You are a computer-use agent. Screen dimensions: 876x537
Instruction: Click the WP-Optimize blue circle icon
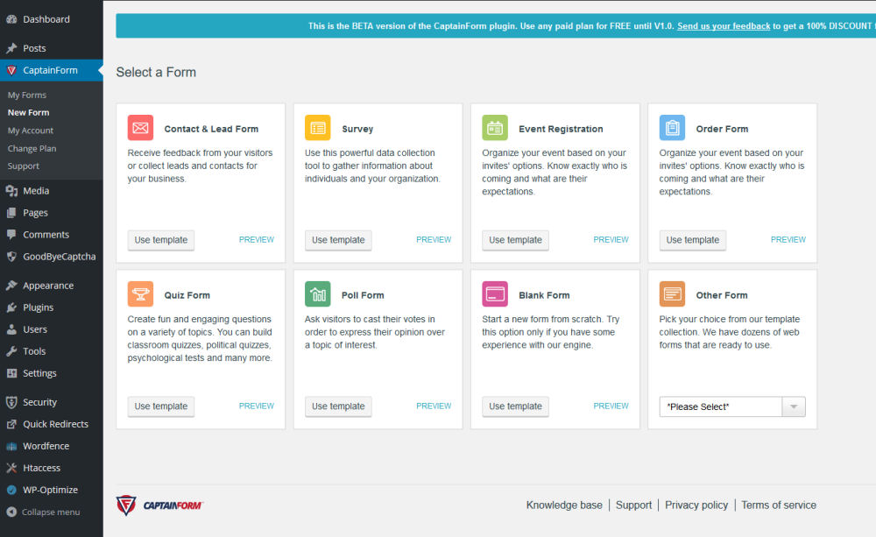[x=11, y=490]
